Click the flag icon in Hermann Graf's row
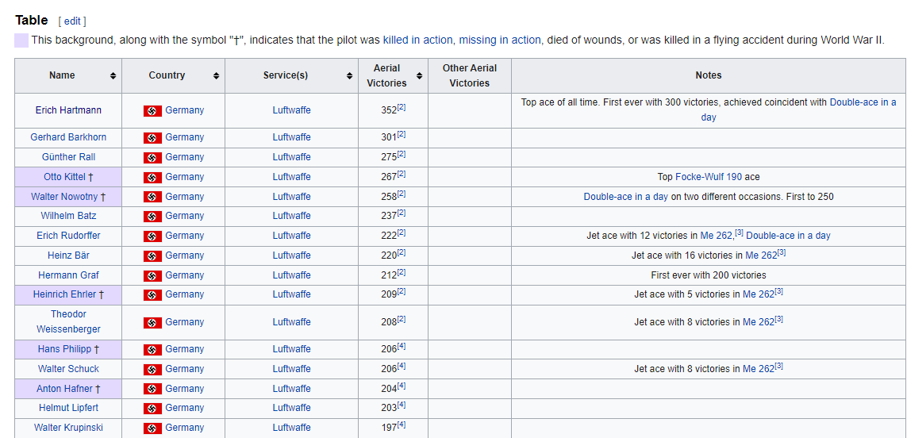This screenshot has width=907, height=438. [152, 275]
